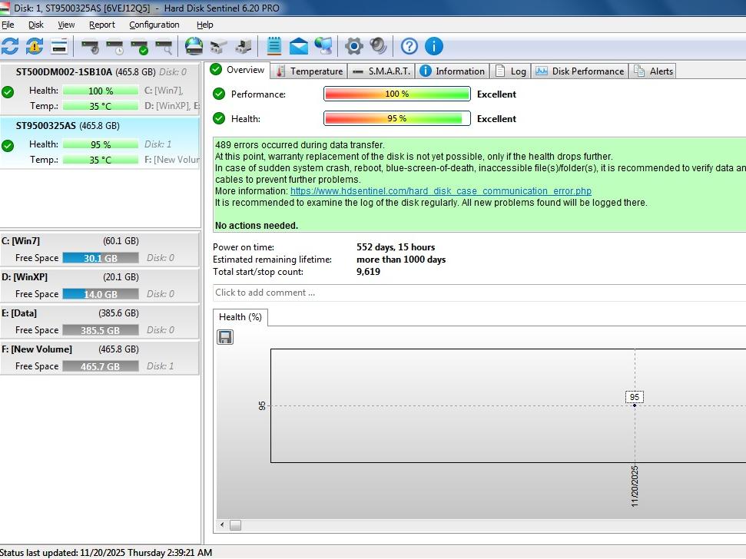This screenshot has width=746, height=559.
Task: Open the hdsentinel.com communication error link
Action: [x=440, y=190]
